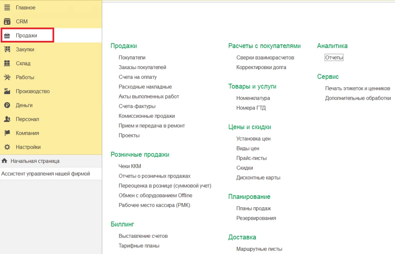Open Выставление счетов under Биллинг
This screenshot has height=254, width=395.
pyautogui.click(x=143, y=236)
